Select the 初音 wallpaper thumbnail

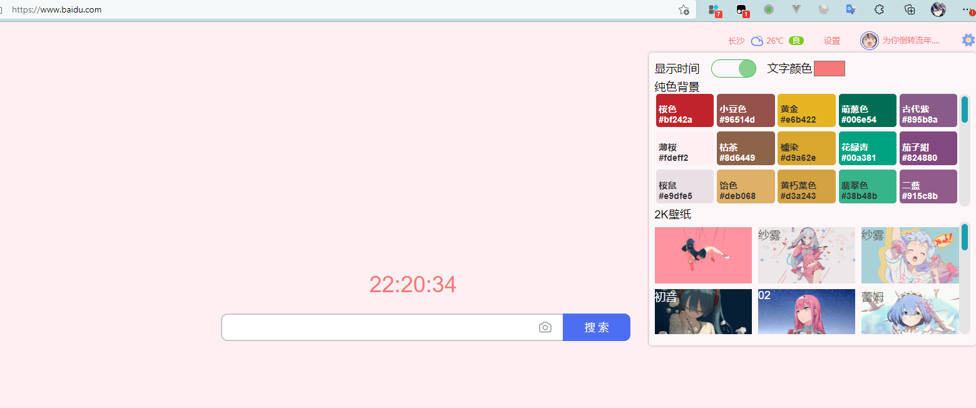[x=703, y=311]
